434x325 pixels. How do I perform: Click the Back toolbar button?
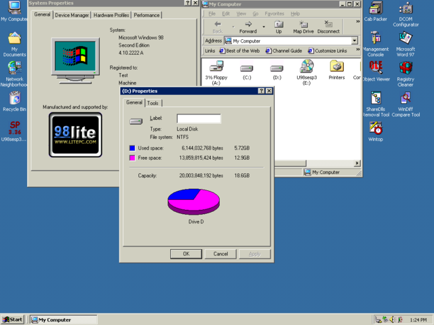coord(218,27)
